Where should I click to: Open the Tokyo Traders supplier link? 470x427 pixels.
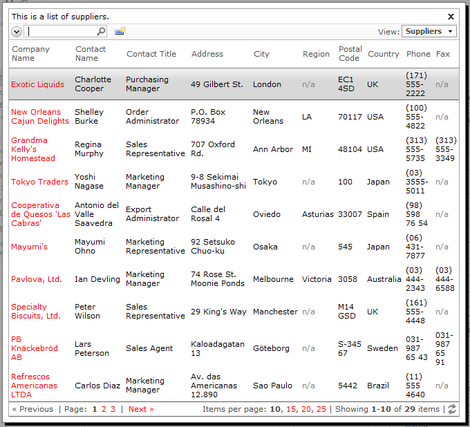pyautogui.click(x=39, y=182)
